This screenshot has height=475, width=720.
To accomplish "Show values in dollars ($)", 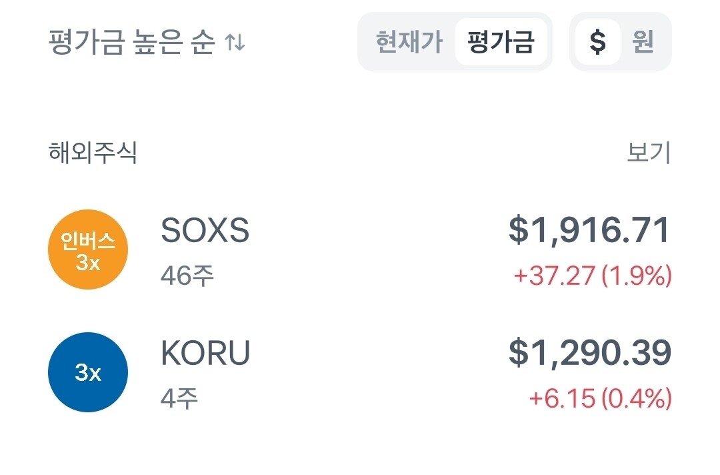I will pos(598,43).
